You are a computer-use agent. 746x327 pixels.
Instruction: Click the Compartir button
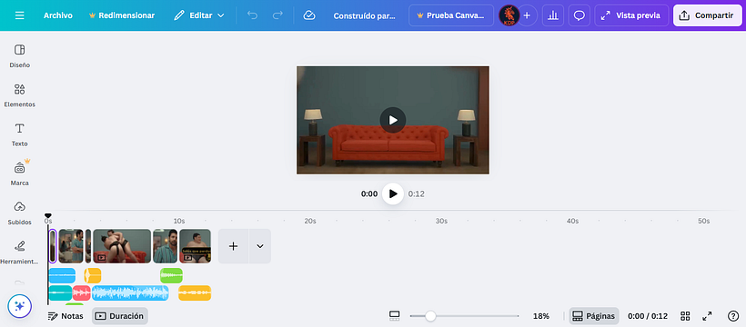click(x=708, y=15)
